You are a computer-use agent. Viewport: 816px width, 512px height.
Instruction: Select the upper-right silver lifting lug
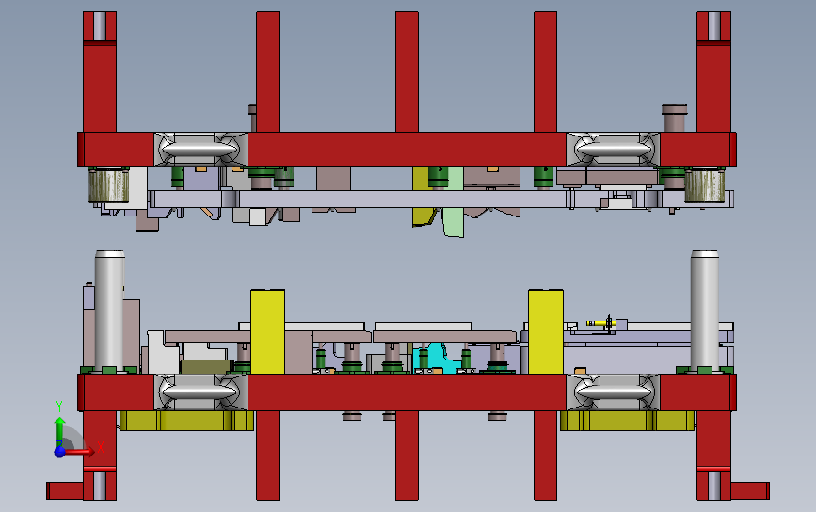pyautogui.click(x=613, y=149)
